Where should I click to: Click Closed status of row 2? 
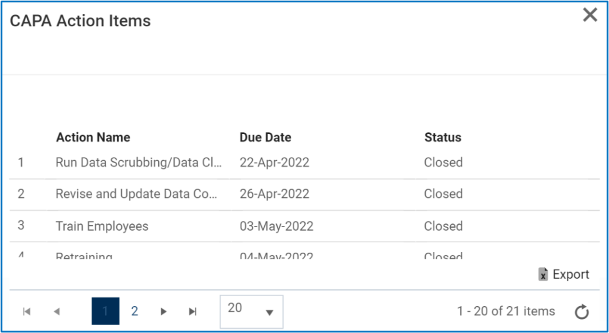pyautogui.click(x=443, y=194)
